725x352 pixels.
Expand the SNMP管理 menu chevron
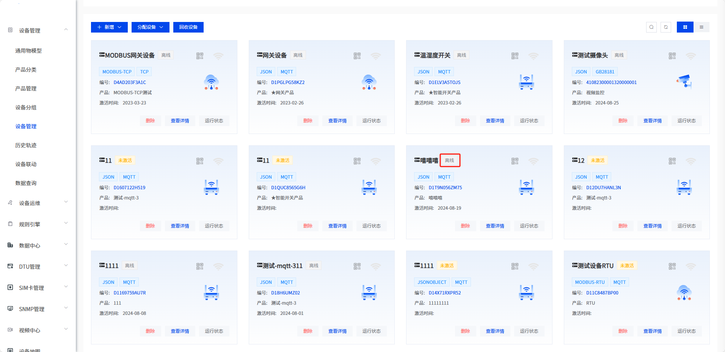tap(66, 308)
